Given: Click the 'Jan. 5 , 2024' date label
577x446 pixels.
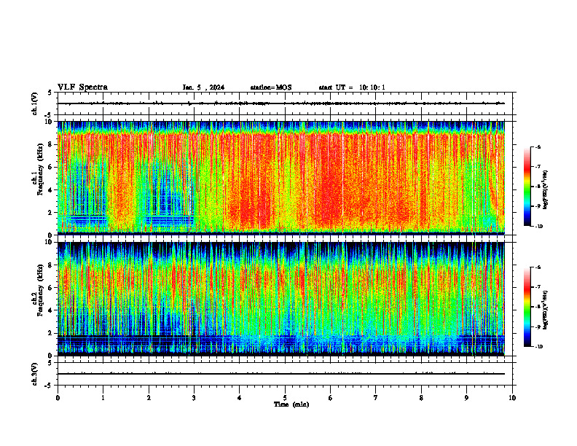Looking at the screenshot, I should [x=203, y=87].
